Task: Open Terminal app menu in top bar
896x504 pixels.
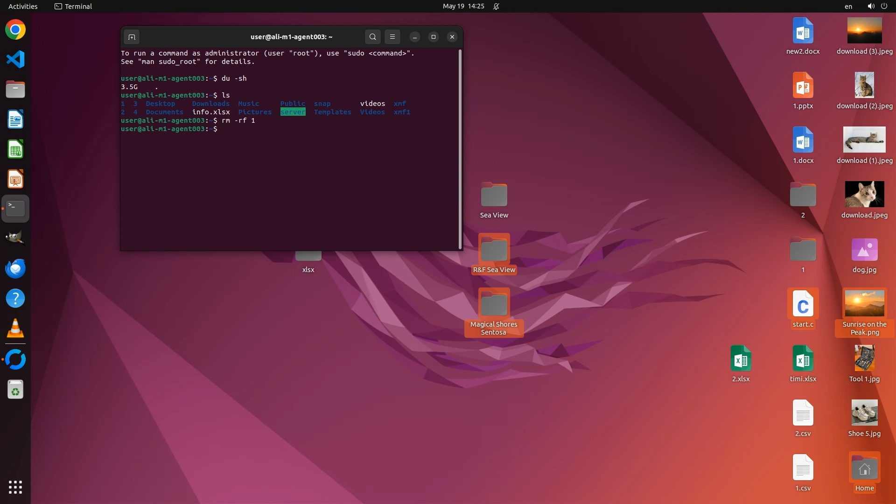Action: click(x=73, y=6)
